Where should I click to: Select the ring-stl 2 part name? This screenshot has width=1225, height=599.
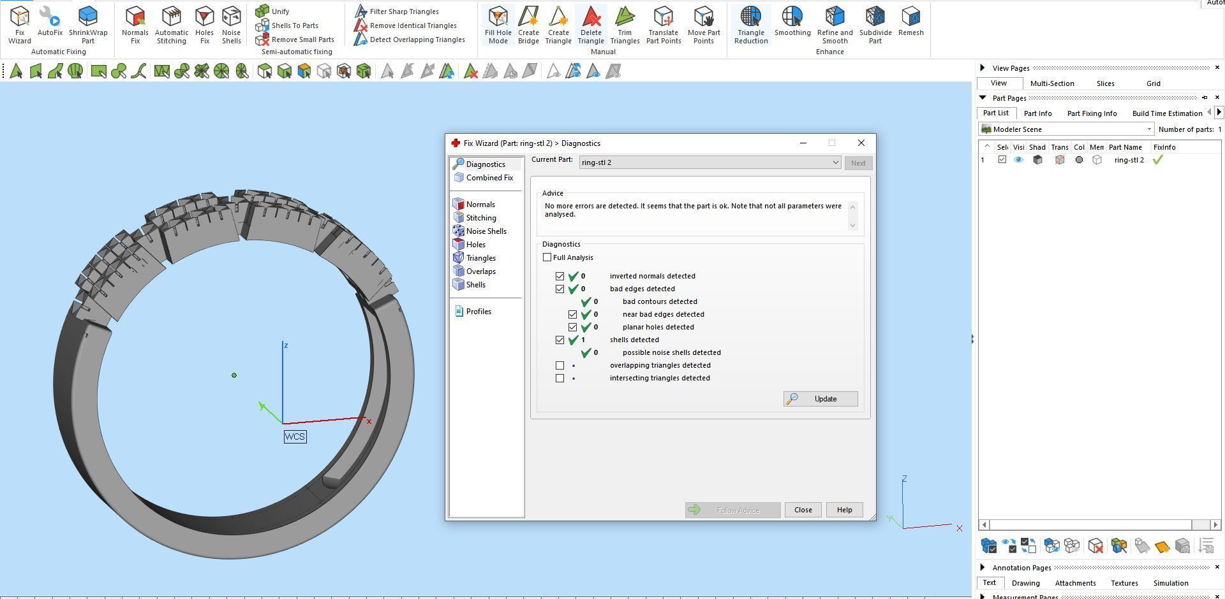coord(1129,160)
